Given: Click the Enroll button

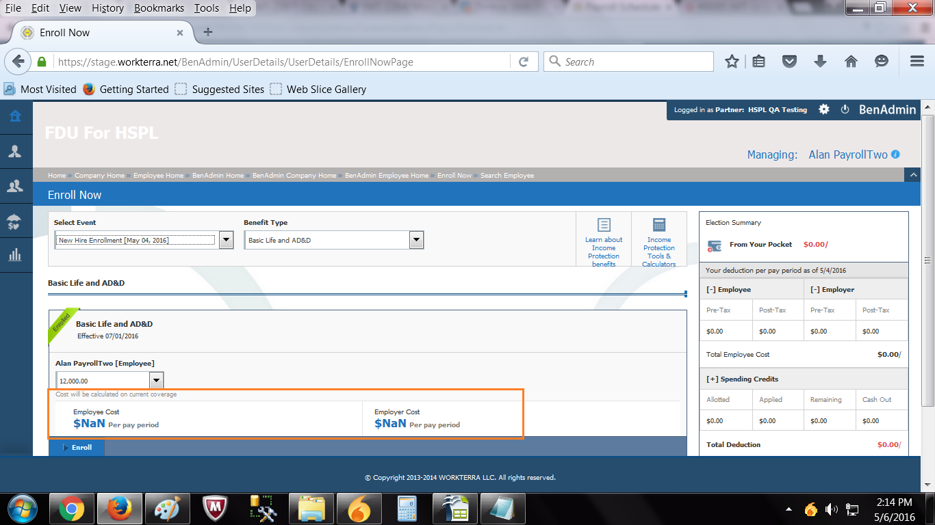Looking at the screenshot, I should [x=77, y=448].
